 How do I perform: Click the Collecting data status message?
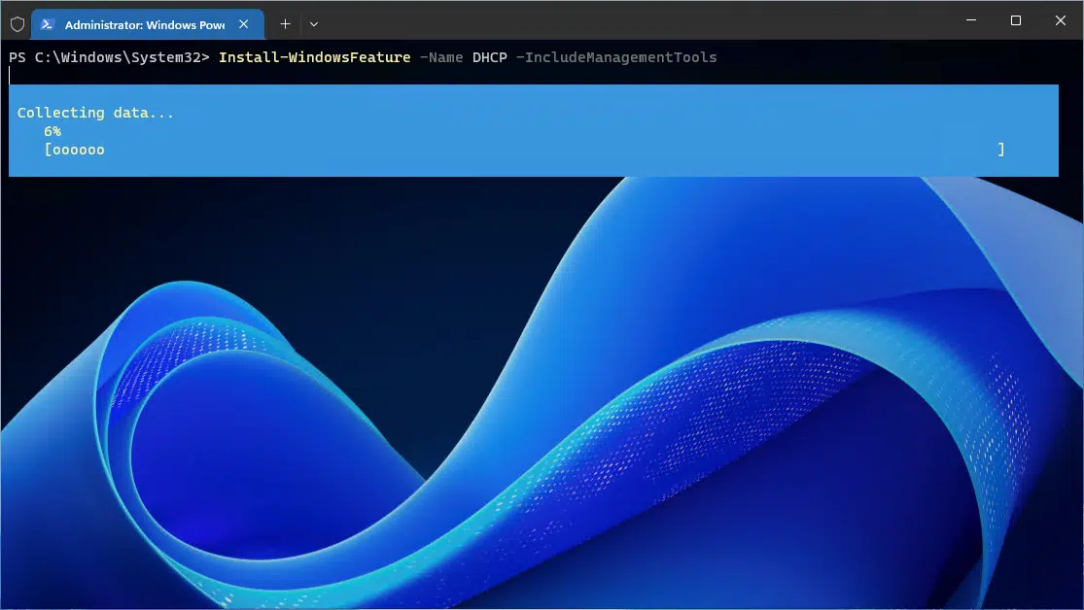pos(94,112)
